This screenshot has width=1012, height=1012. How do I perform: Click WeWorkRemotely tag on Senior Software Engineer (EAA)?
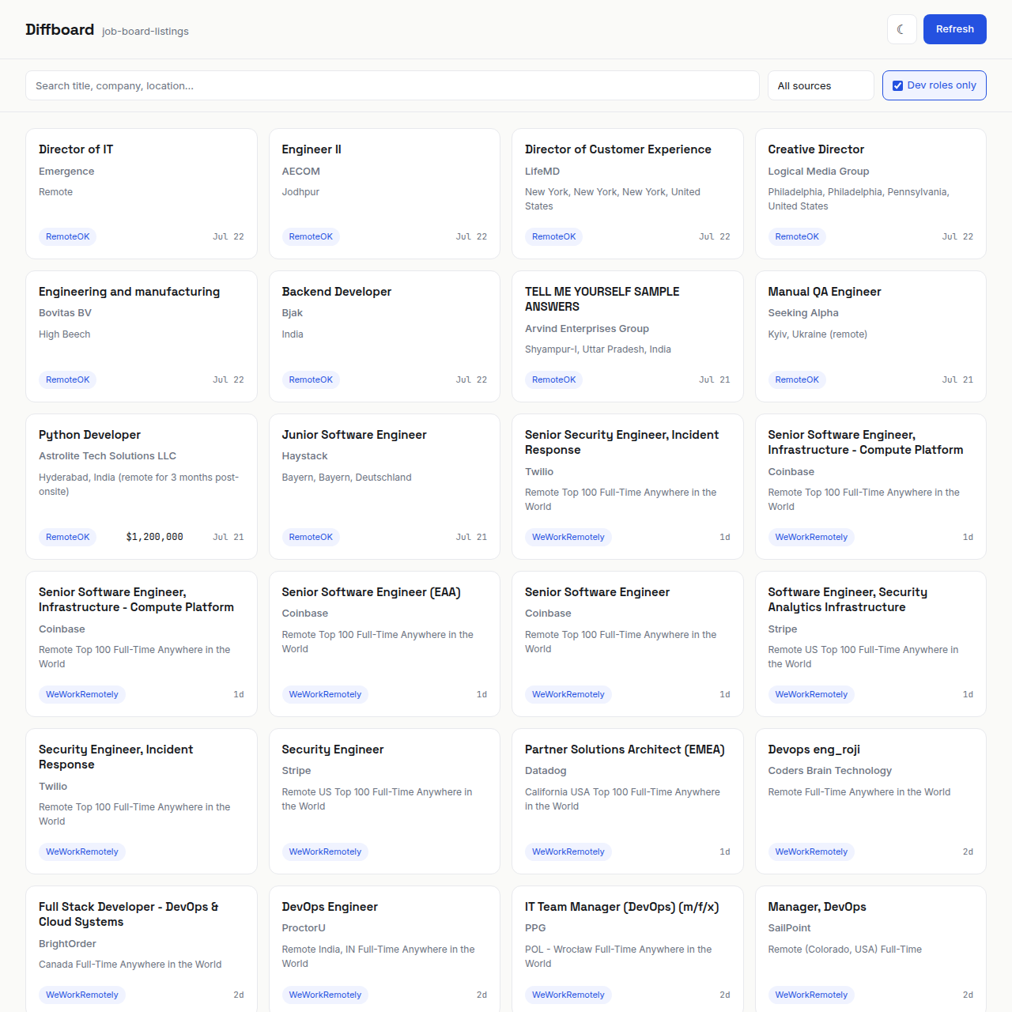pos(325,694)
